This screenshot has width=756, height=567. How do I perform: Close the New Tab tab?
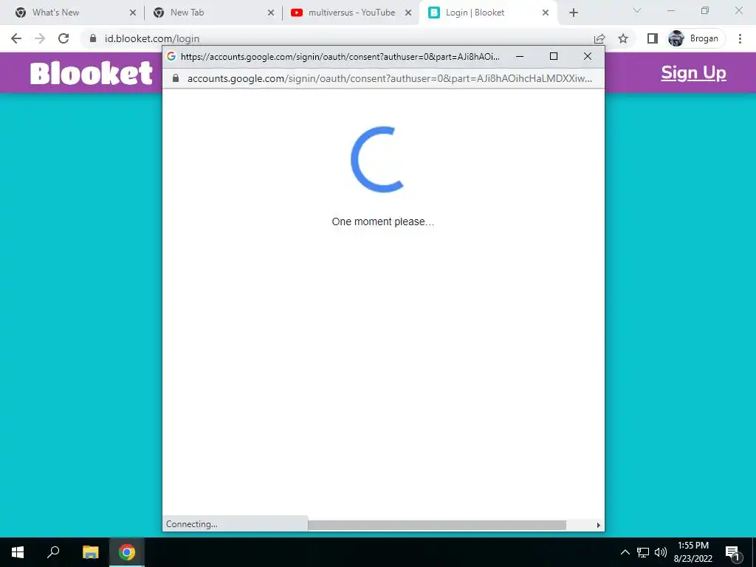pyautogui.click(x=270, y=13)
